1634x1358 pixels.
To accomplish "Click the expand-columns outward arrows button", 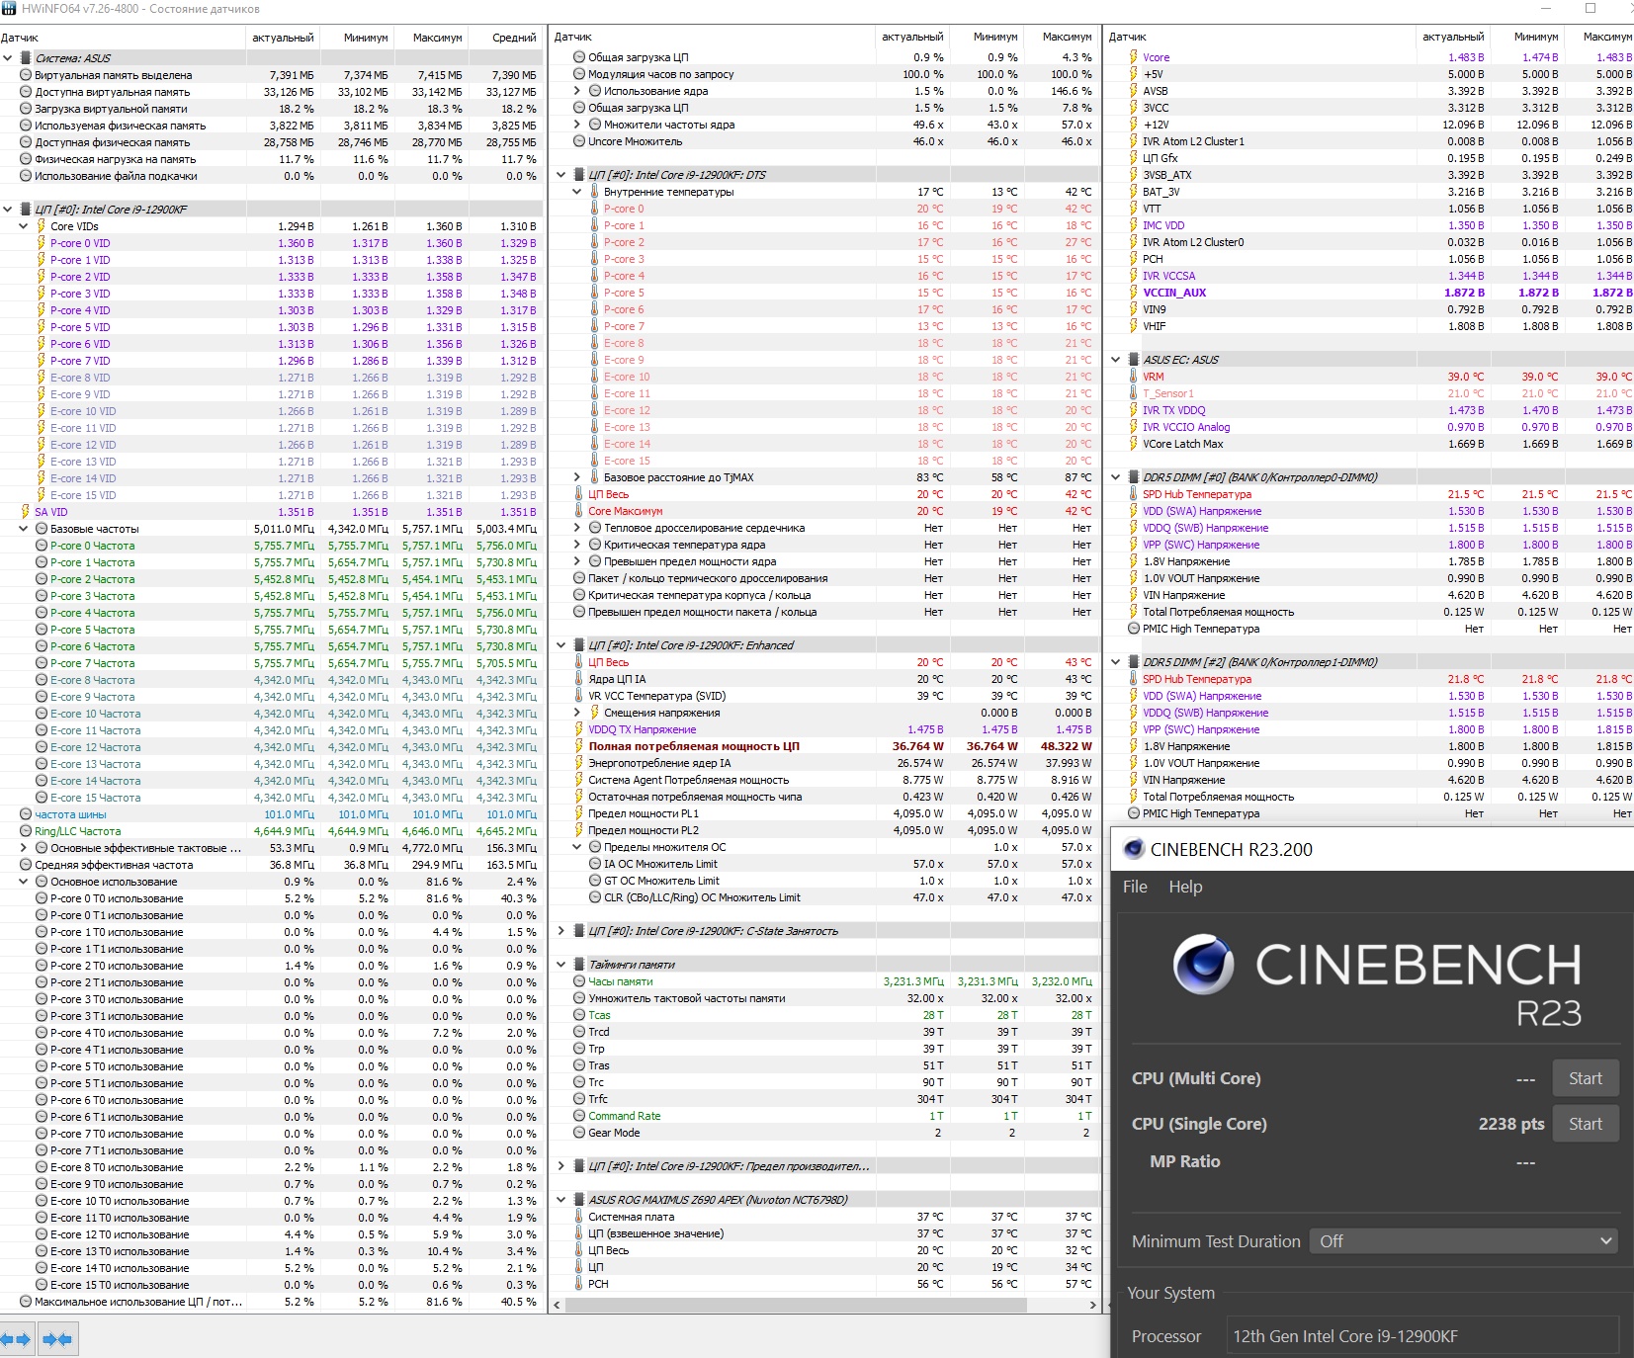I will [17, 1339].
